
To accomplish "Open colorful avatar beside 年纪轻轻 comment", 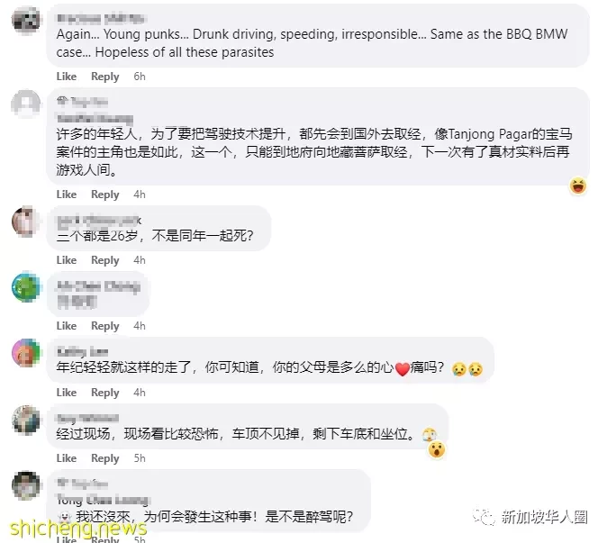I will [25, 353].
